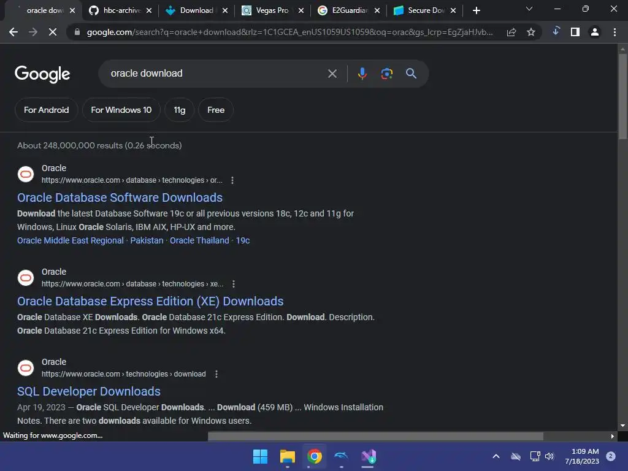Open volume control in system tray
The width and height of the screenshot is (628, 471).
pyautogui.click(x=549, y=456)
